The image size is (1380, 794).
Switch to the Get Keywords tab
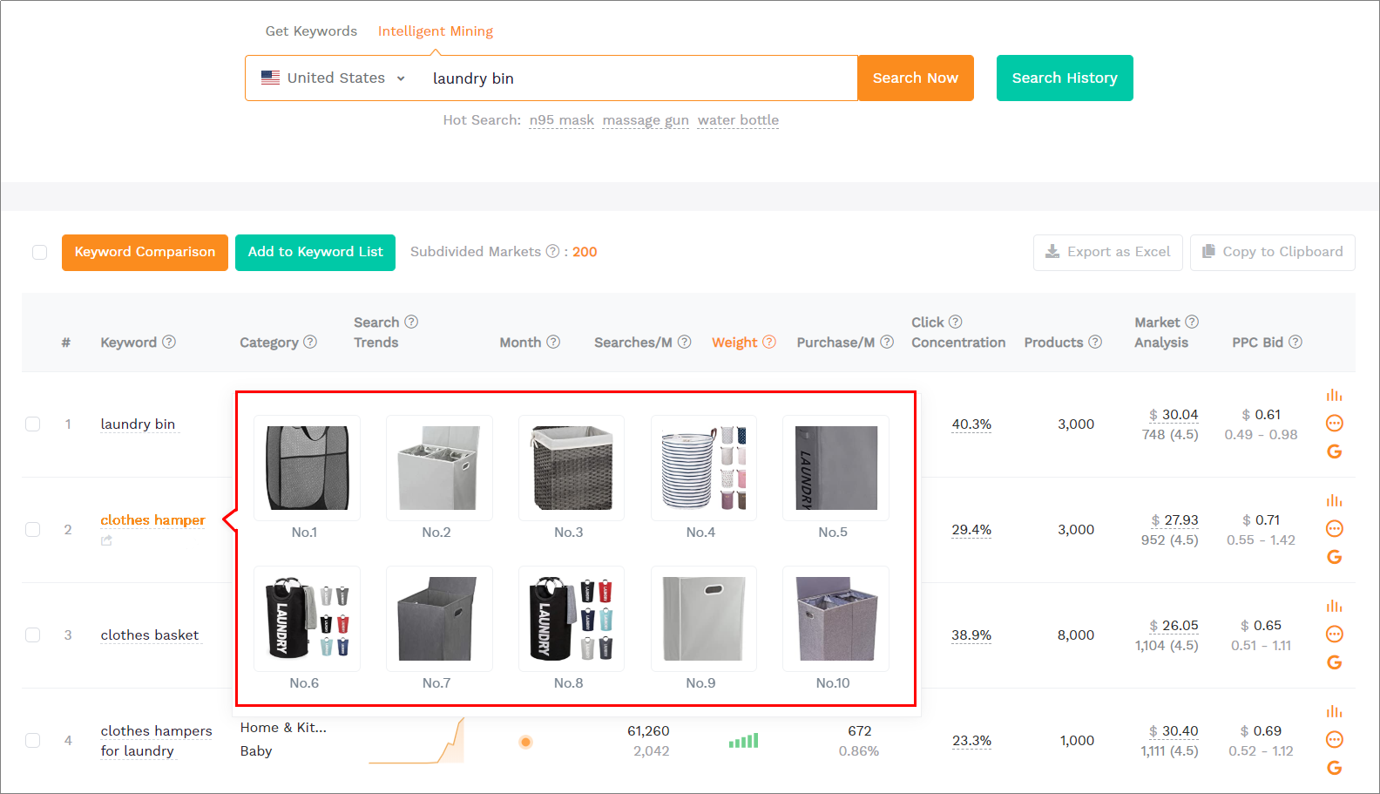(x=311, y=31)
